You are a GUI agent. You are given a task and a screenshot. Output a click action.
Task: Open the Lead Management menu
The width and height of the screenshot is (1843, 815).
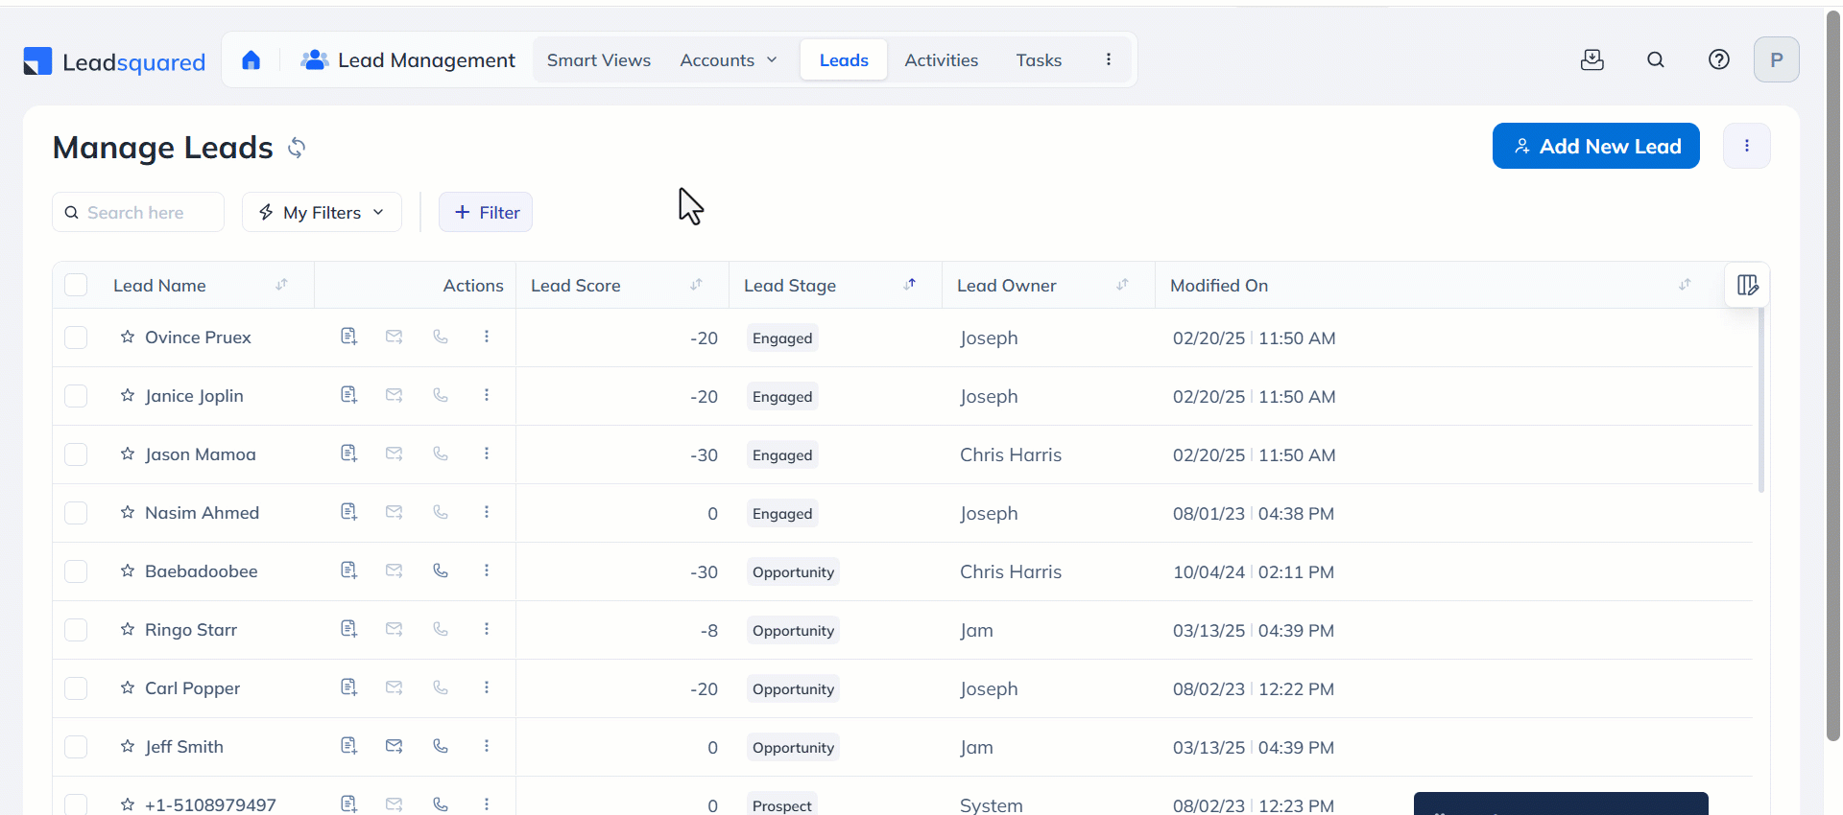408,60
